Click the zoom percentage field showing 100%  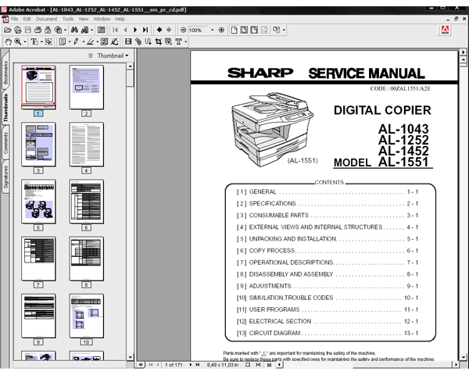point(199,30)
